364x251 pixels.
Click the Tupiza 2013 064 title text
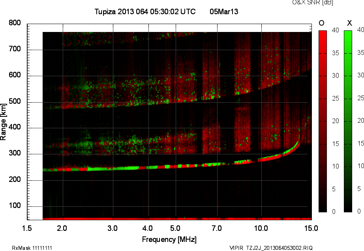click(145, 11)
